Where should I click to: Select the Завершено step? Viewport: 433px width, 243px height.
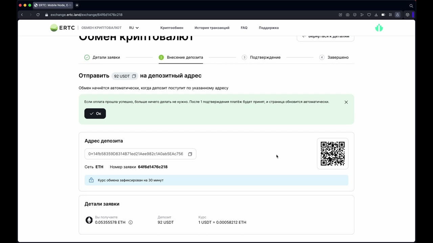pos(334,57)
